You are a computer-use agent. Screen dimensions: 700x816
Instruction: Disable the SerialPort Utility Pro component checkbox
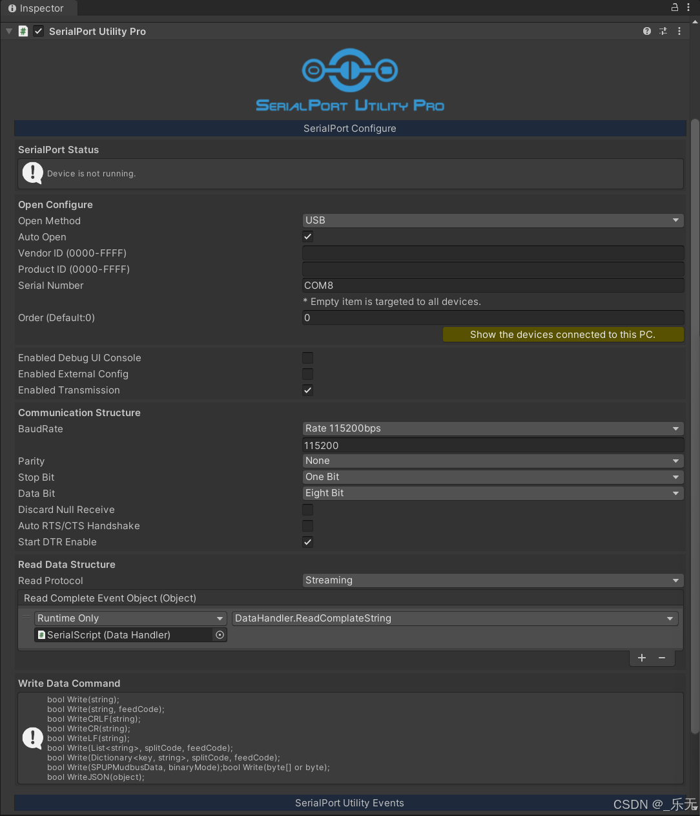39,31
